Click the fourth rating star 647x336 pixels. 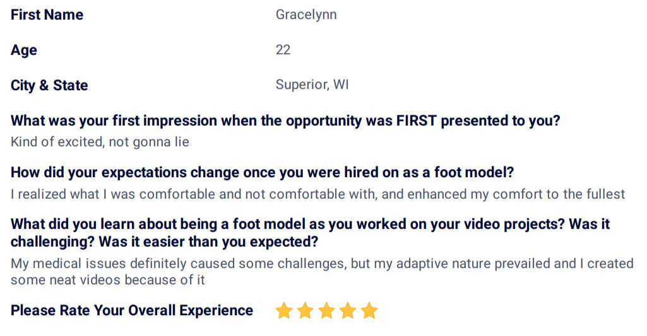[x=348, y=310]
